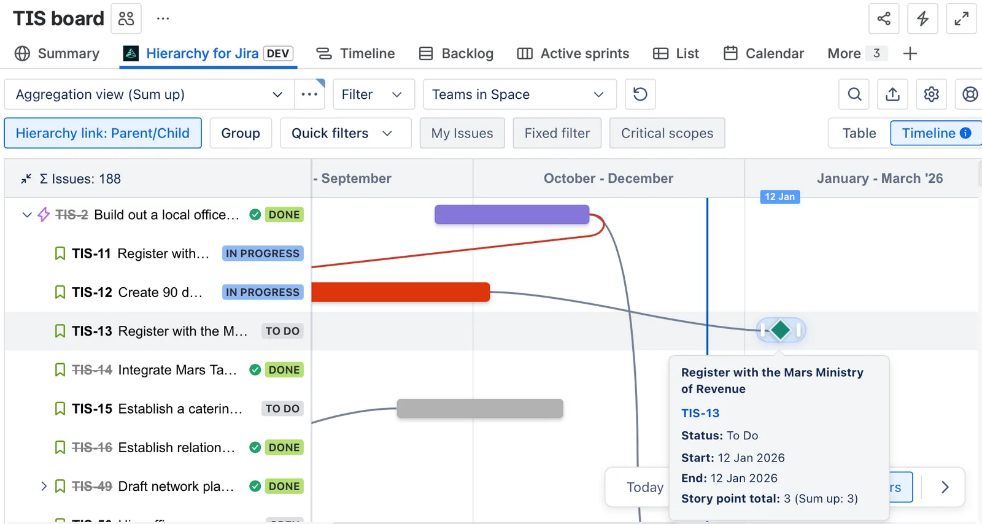Select the red TIS-12 timeline bar

click(401, 292)
